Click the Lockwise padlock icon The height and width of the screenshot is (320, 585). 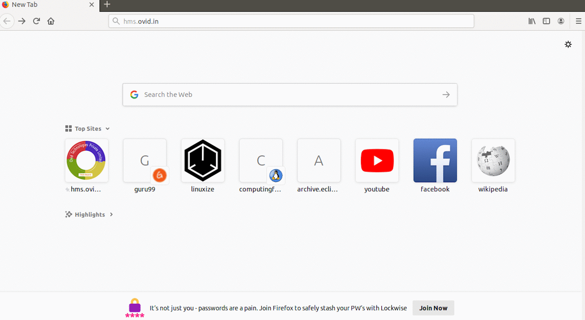coord(135,308)
